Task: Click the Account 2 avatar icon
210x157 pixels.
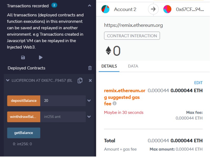Action: click(x=106, y=9)
